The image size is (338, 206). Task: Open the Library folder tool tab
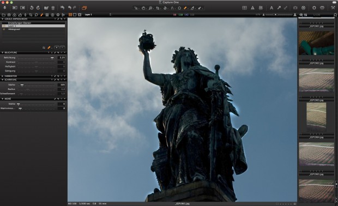click(3, 15)
